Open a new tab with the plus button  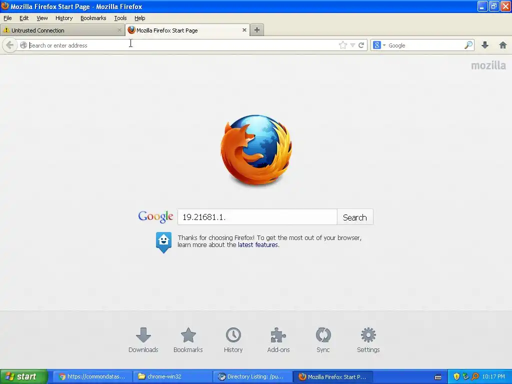tap(257, 30)
